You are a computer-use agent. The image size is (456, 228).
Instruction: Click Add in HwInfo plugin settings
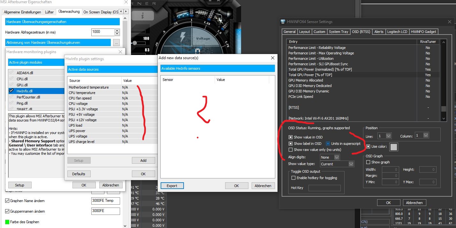pos(143,161)
